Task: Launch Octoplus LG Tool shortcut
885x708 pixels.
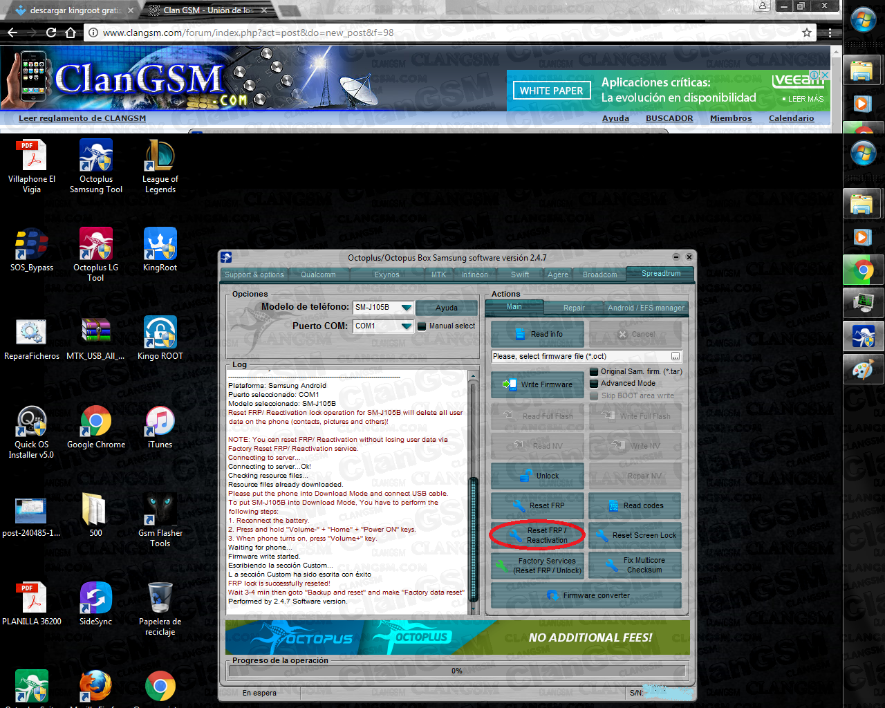Action: [96, 254]
